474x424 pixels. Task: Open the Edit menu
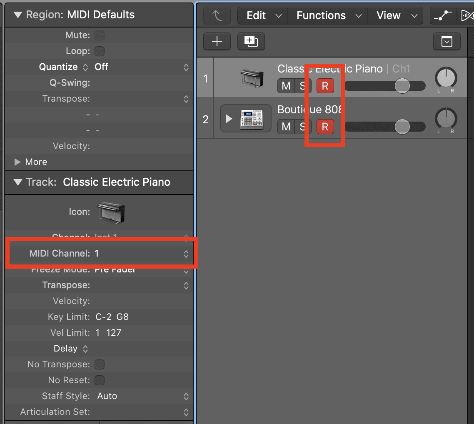point(263,15)
